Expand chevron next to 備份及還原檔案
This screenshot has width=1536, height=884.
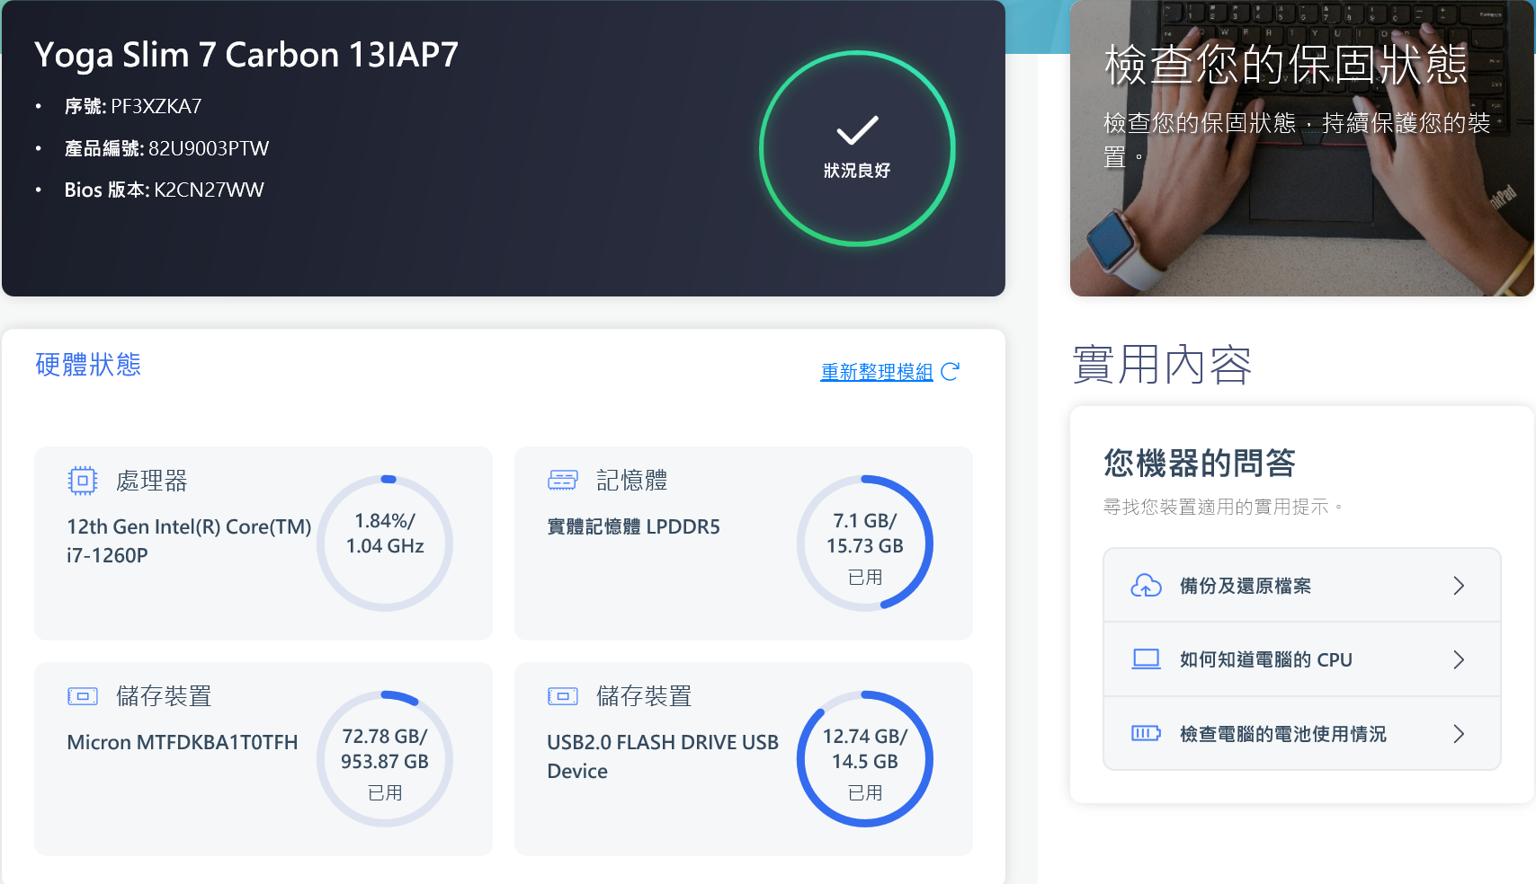click(1459, 586)
